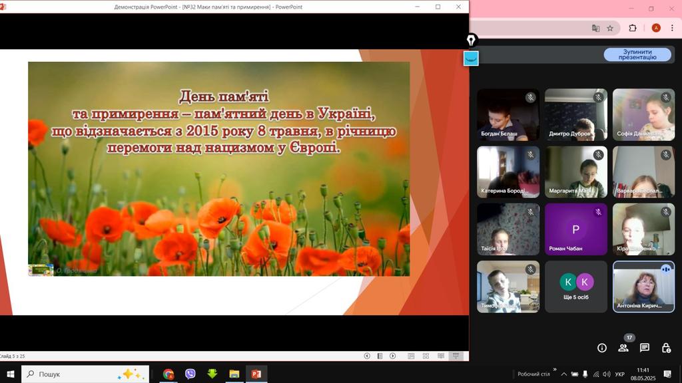Show the participants list with 17 people
The image size is (682, 383).
pyautogui.click(x=623, y=348)
